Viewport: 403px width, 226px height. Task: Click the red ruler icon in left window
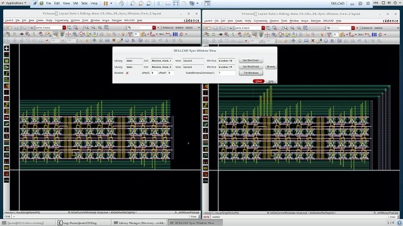pyautogui.click(x=168, y=34)
